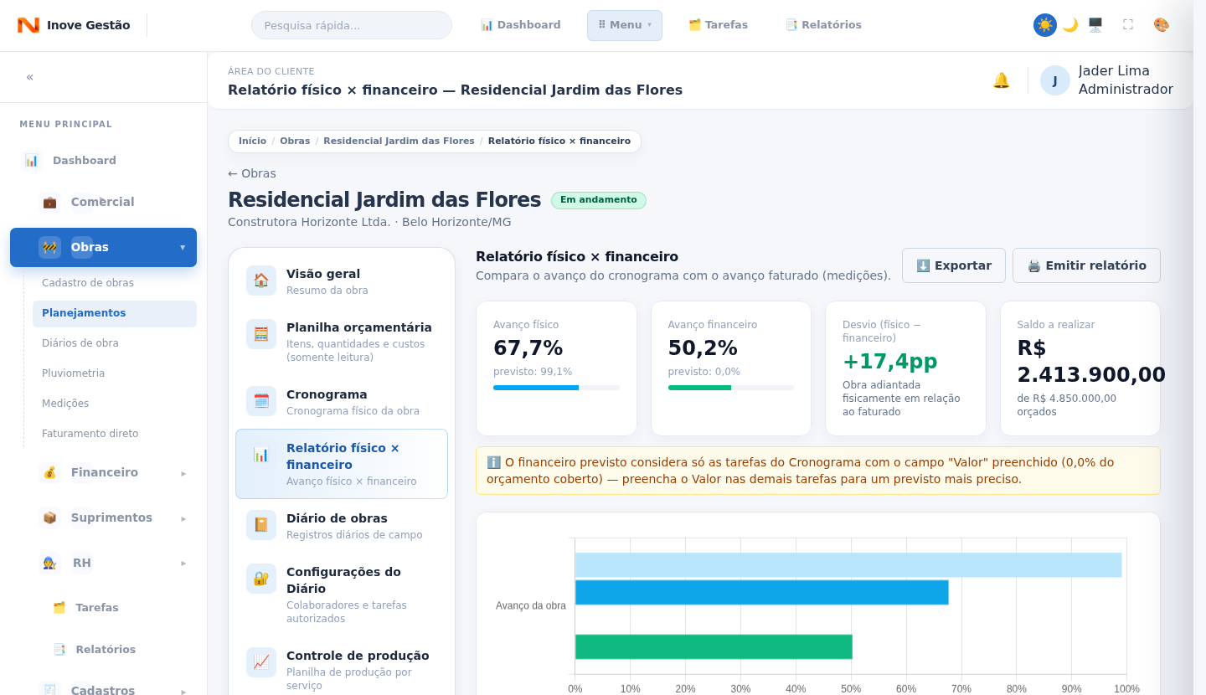Switch to dark theme moon icon
Image resolution: width=1206 pixels, height=695 pixels.
tap(1070, 25)
